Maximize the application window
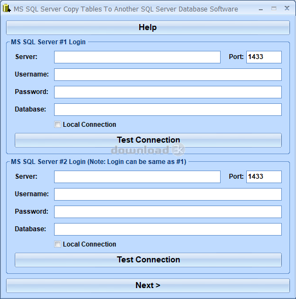296x299 pixels. 274,9
